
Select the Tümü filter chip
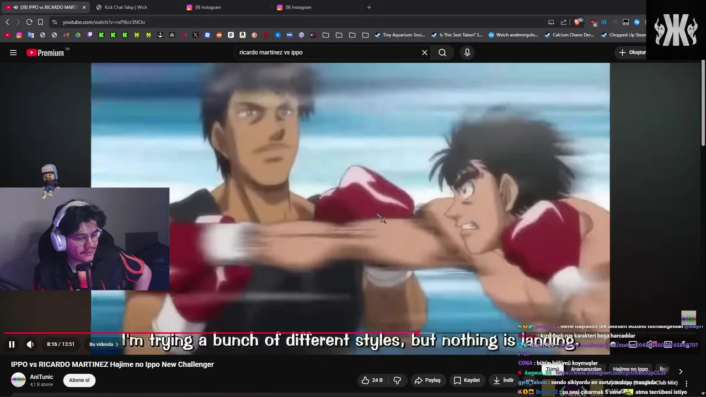coord(552,369)
